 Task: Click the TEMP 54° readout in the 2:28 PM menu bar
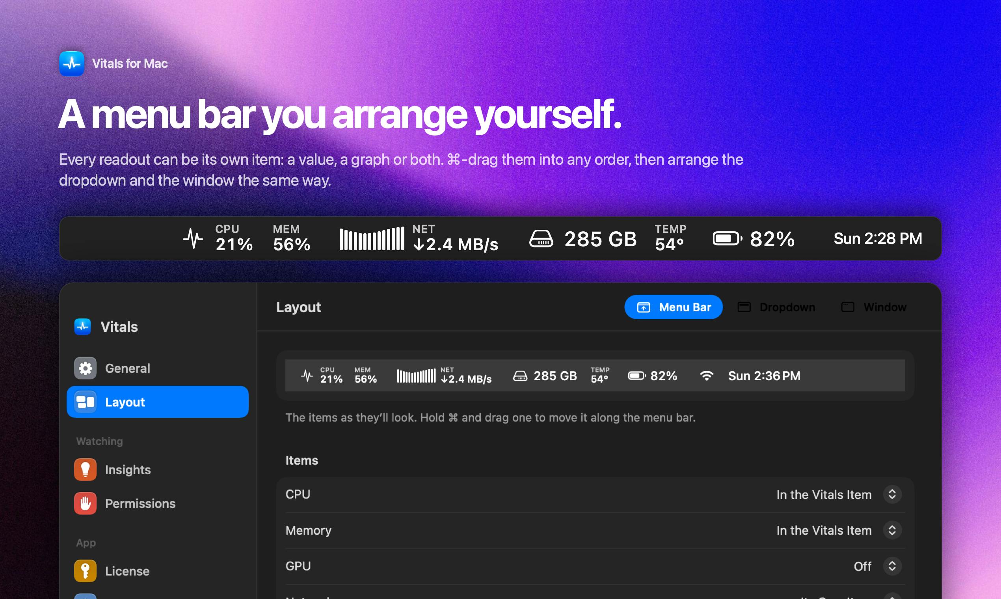click(x=670, y=238)
